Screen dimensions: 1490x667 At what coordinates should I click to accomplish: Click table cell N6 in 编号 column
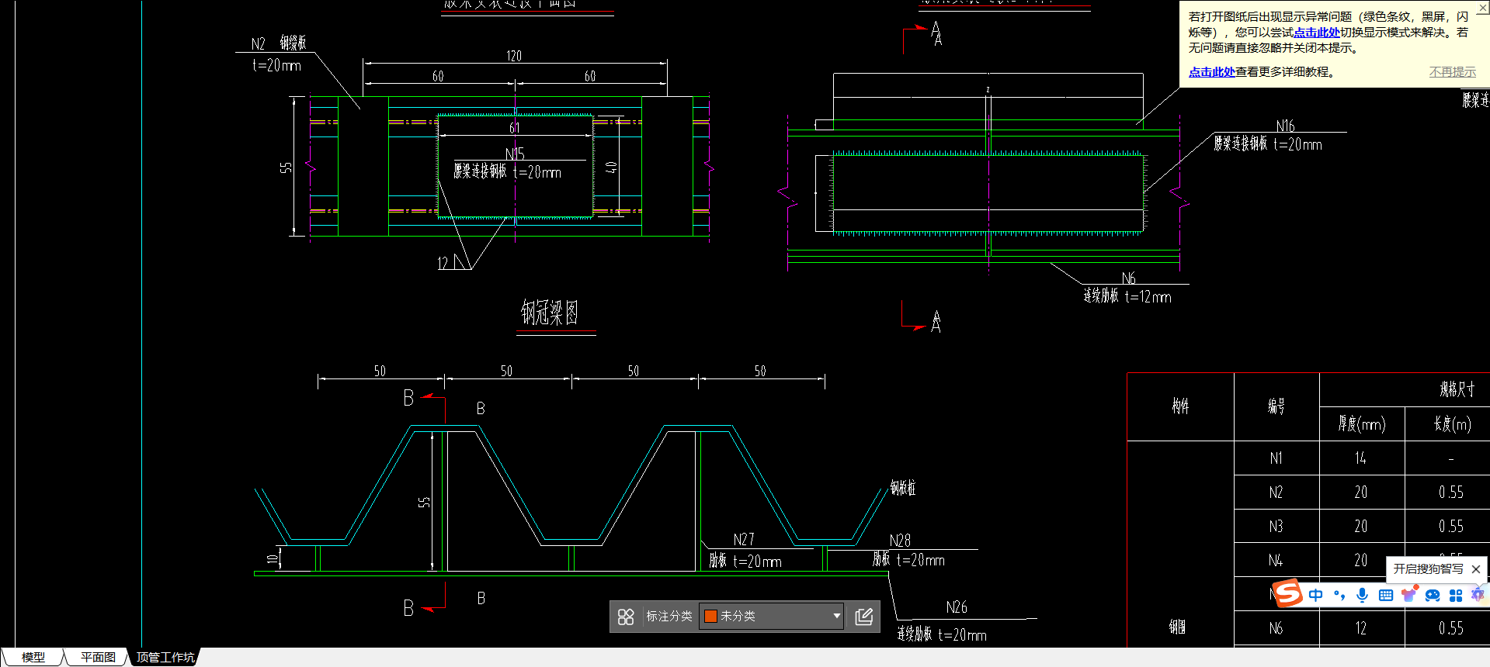[1276, 628]
